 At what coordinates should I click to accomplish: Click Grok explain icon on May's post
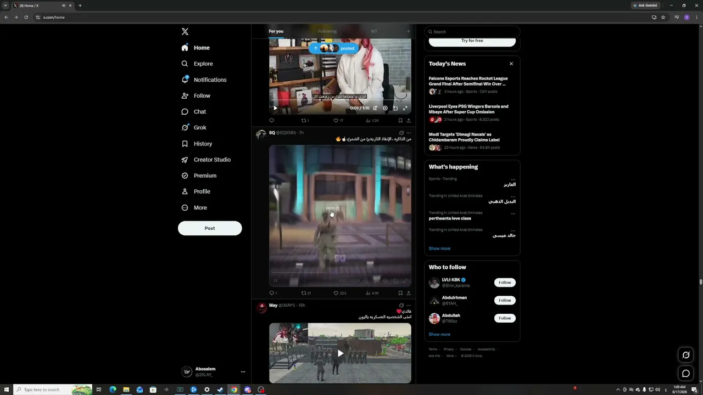[x=401, y=306]
